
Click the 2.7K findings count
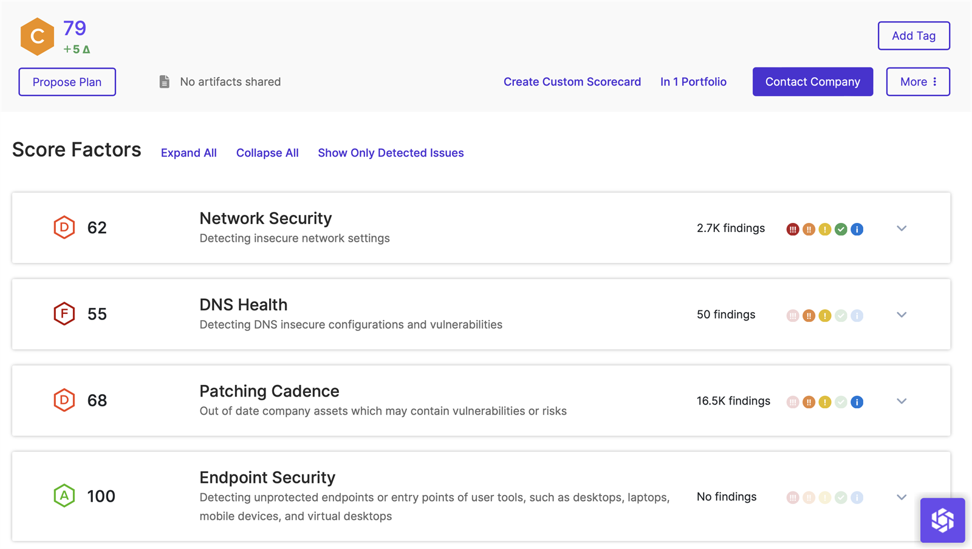[731, 228]
